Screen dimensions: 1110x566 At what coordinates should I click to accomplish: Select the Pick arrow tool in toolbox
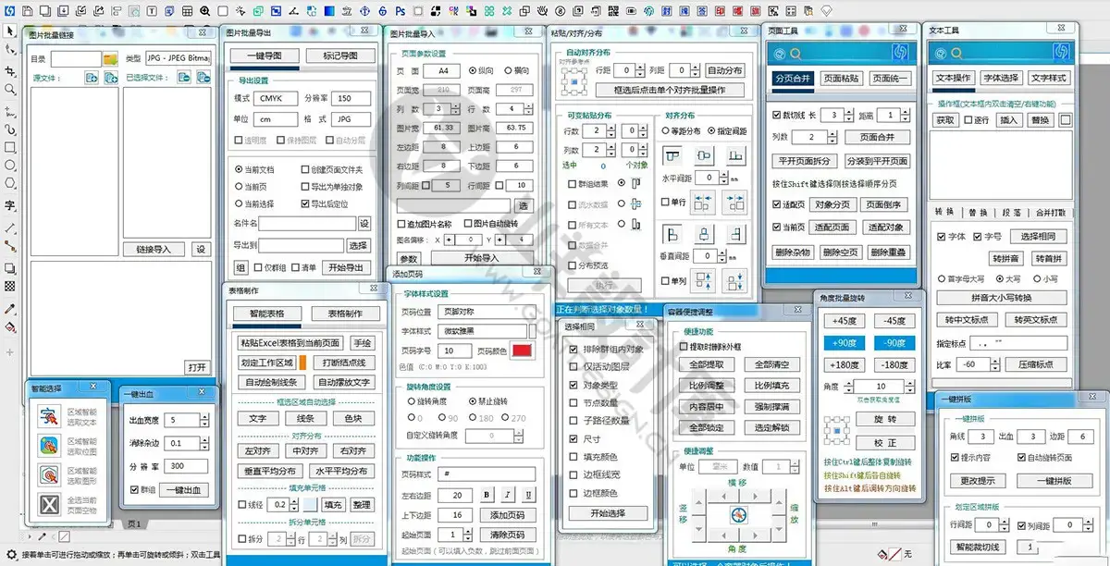10,31
